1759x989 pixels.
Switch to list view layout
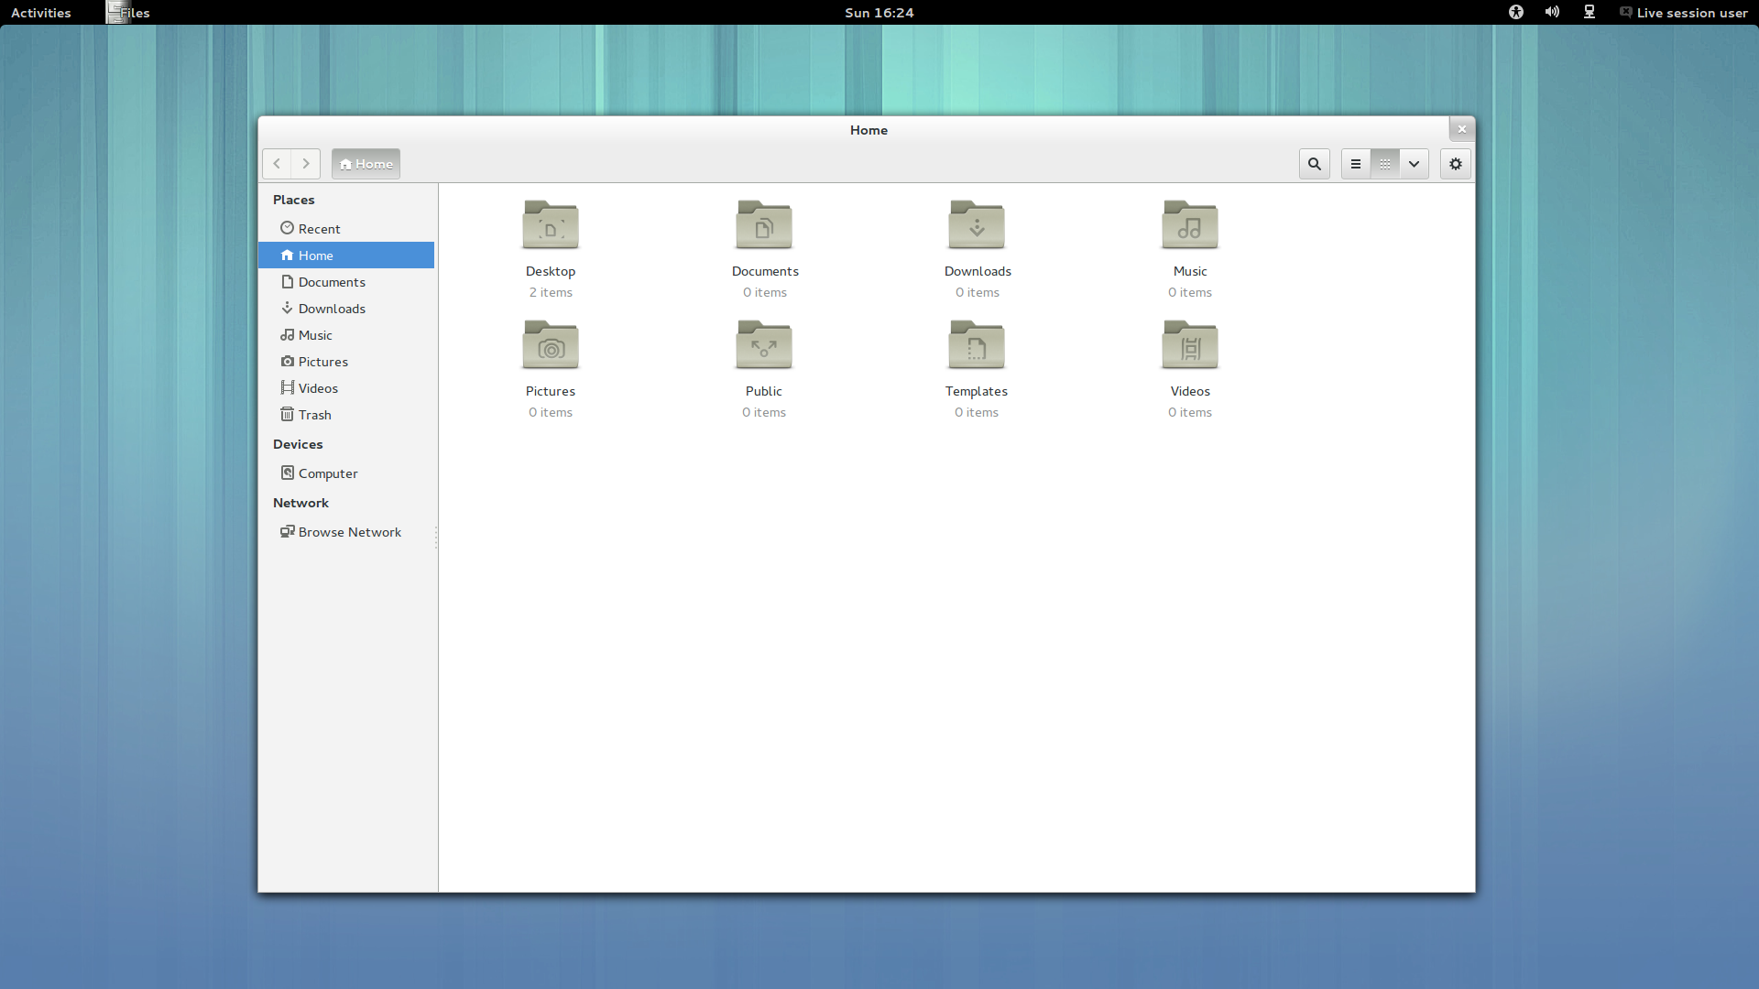(x=1355, y=163)
